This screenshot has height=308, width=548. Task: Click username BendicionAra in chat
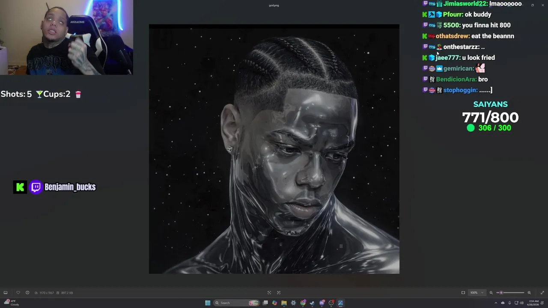point(456,80)
